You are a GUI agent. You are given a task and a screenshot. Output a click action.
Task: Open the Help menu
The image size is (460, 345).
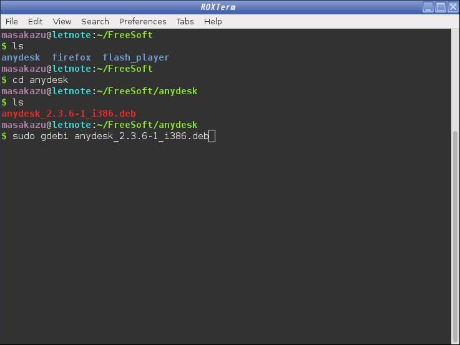pyautogui.click(x=213, y=21)
